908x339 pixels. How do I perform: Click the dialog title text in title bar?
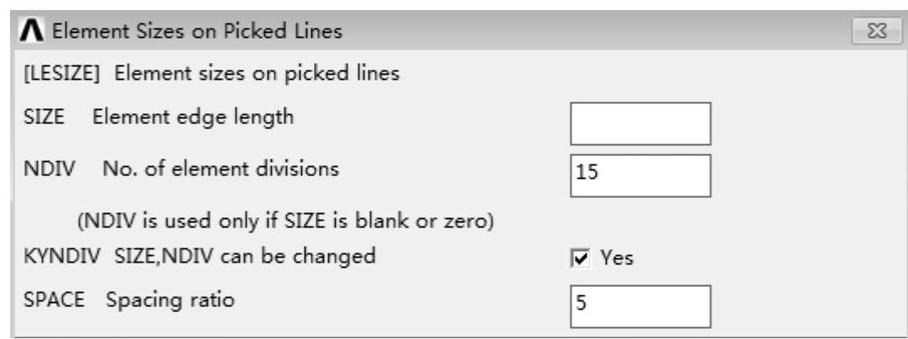[x=178, y=34]
